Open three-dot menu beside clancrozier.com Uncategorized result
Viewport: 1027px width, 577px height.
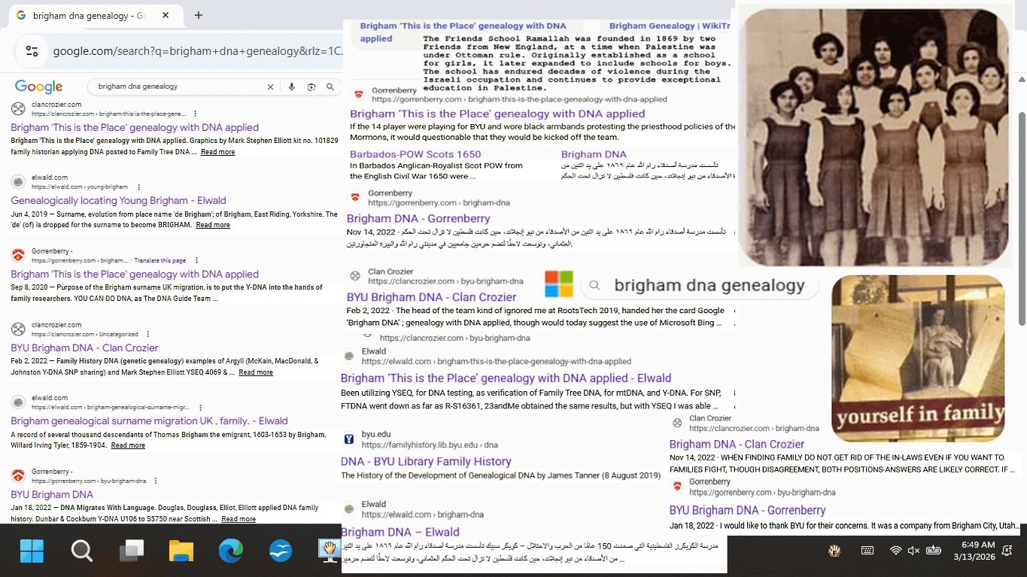148,334
